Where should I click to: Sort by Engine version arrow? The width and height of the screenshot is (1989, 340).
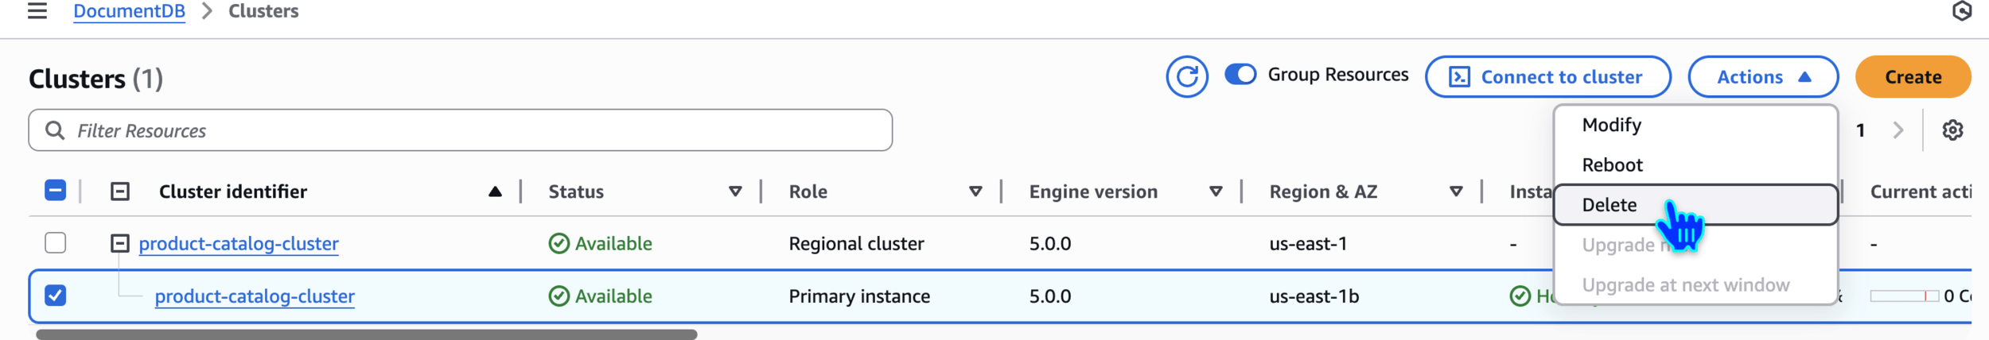tap(1216, 191)
